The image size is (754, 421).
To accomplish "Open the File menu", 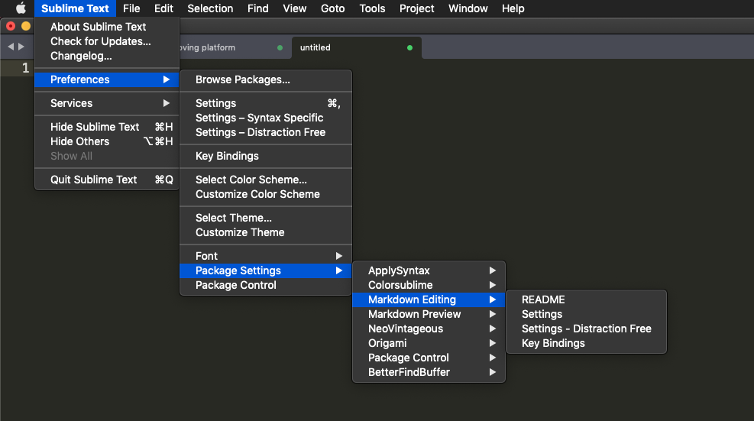I will click(x=131, y=8).
